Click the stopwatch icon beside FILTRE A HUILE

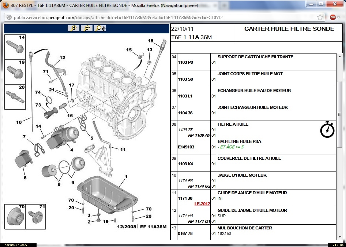point(327,130)
